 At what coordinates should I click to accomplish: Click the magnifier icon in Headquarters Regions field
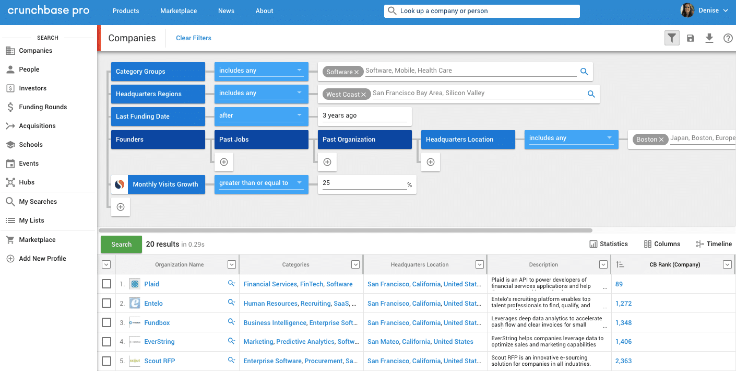point(591,94)
